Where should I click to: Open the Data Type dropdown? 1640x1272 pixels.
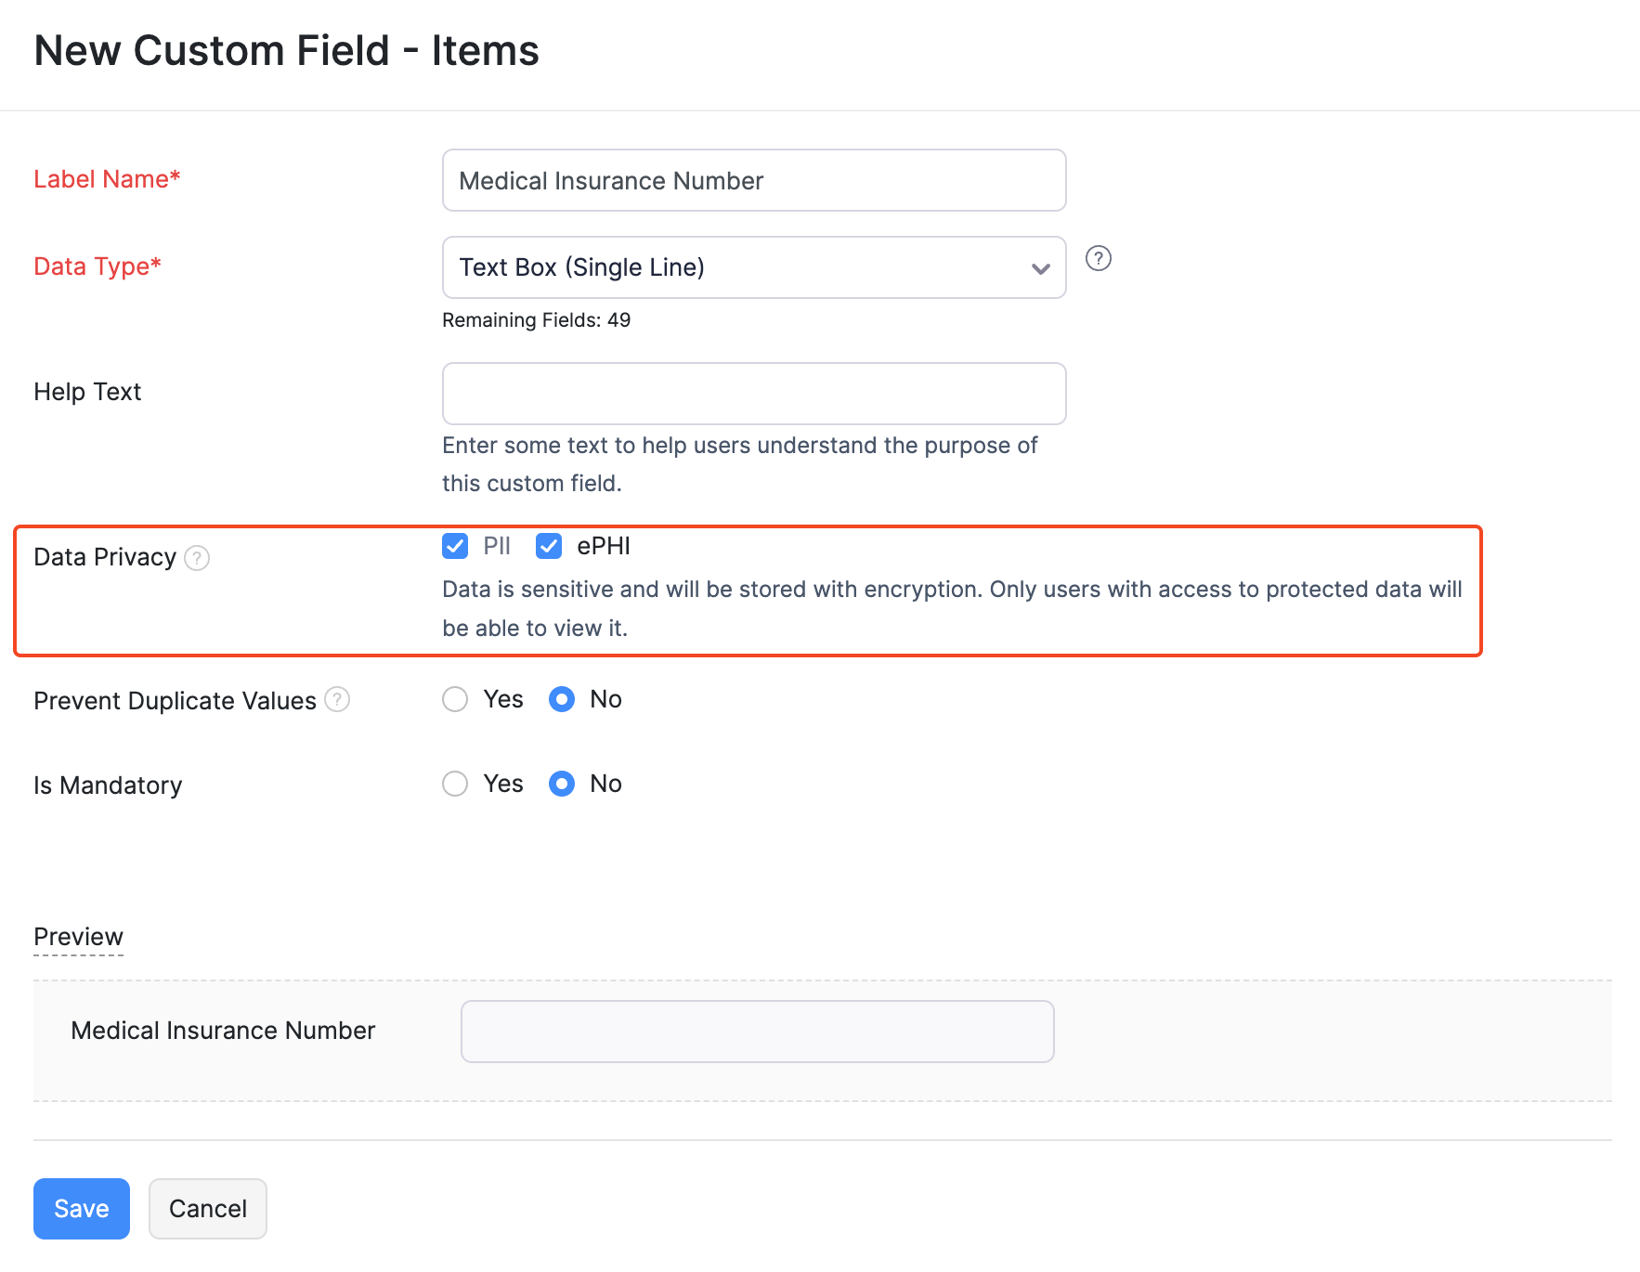coord(753,267)
